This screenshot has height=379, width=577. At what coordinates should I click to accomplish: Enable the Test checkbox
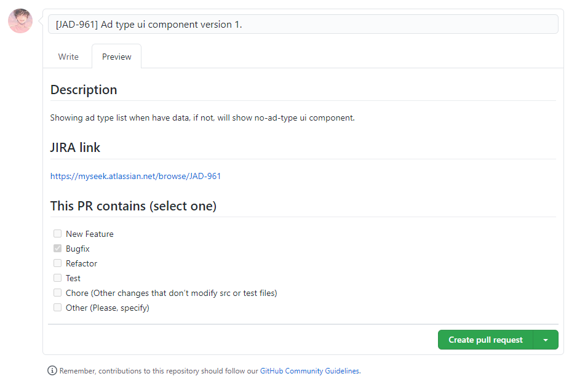57,278
